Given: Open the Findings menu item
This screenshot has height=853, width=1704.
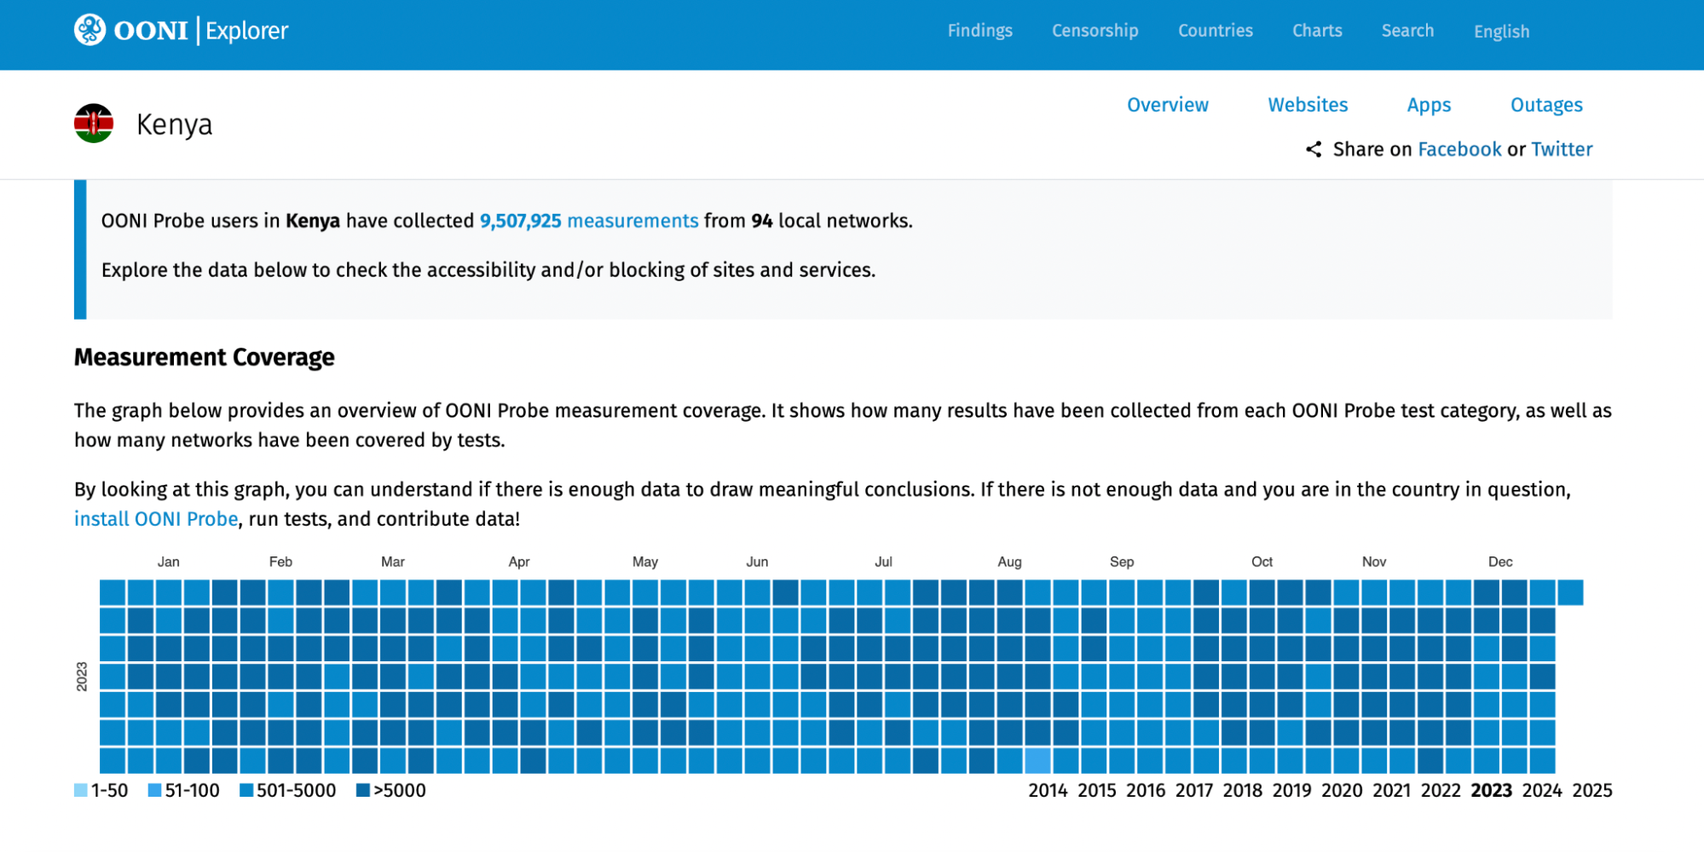Looking at the screenshot, I should click(x=979, y=31).
